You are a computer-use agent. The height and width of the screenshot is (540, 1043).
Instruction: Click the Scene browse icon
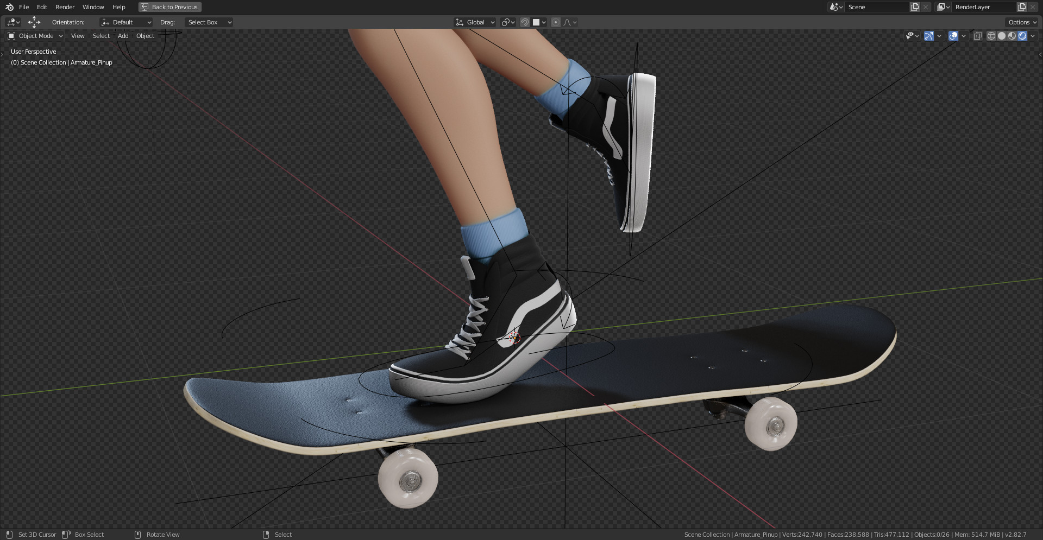click(x=836, y=7)
